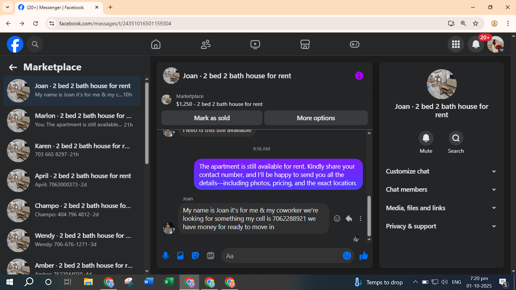Click the chat messages scrollbar

(369, 216)
